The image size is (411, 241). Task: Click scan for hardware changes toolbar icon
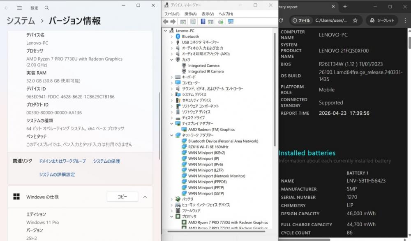[231, 22]
